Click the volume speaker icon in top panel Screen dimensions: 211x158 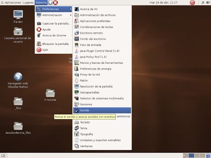208,2
